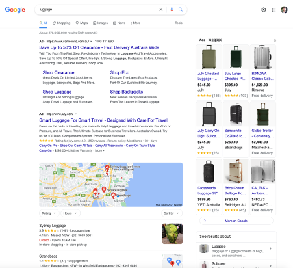Click the Luggage topic thumbnail icon
The height and width of the screenshot is (268, 293).
pyautogui.click(x=204, y=248)
